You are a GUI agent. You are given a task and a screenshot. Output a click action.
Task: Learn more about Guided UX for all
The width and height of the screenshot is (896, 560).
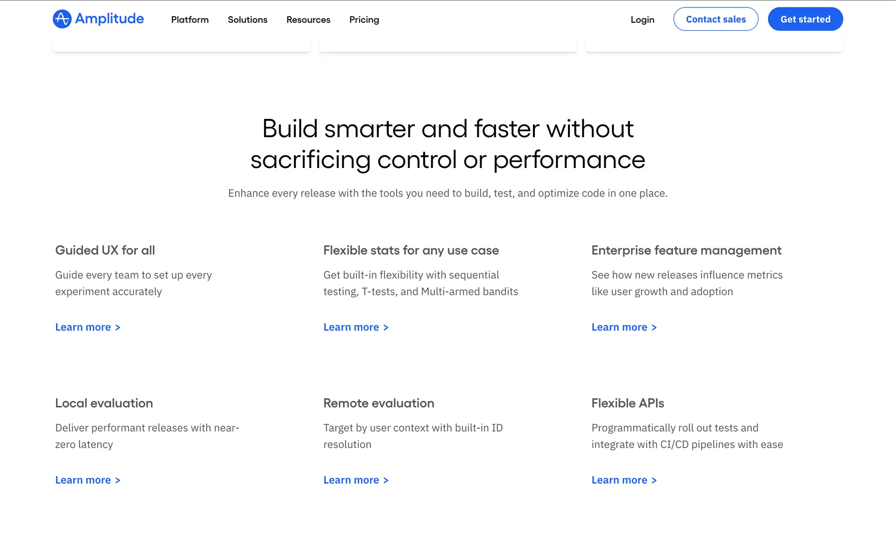pos(88,327)
